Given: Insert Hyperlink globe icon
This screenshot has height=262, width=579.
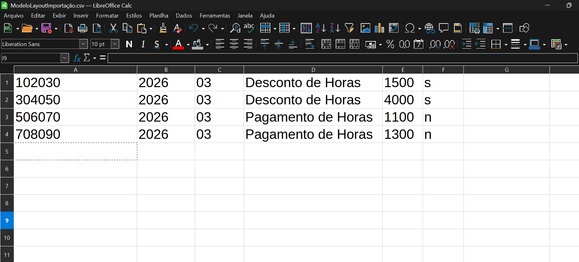Looking at the screenshot, I should click(430, 28).
